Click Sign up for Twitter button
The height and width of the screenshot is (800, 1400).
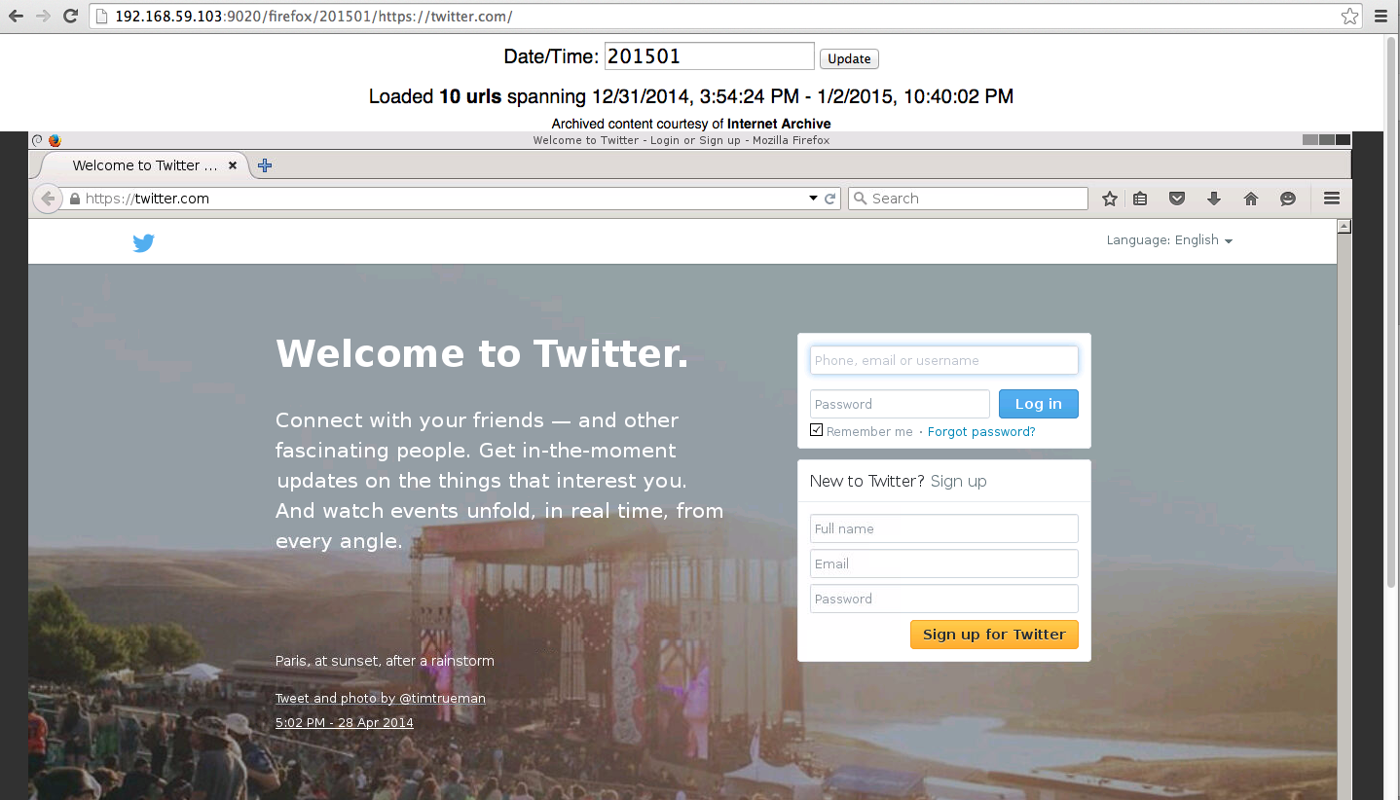[994, 635]
